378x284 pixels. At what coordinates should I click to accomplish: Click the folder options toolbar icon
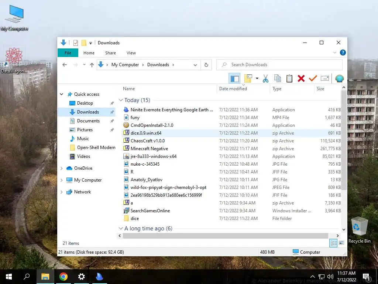point(248,78)
